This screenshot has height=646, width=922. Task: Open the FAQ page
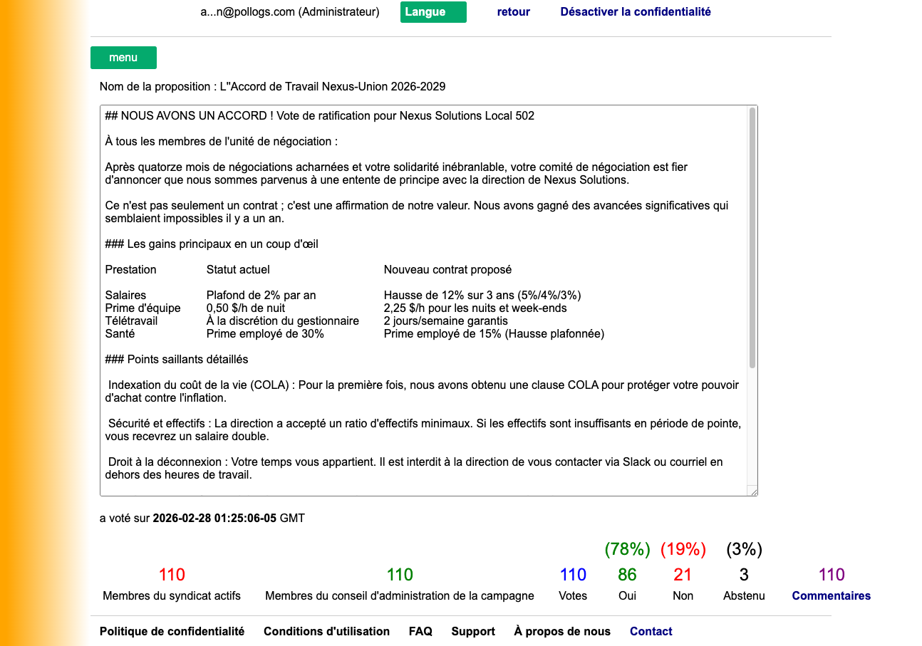tap(420, 631)
